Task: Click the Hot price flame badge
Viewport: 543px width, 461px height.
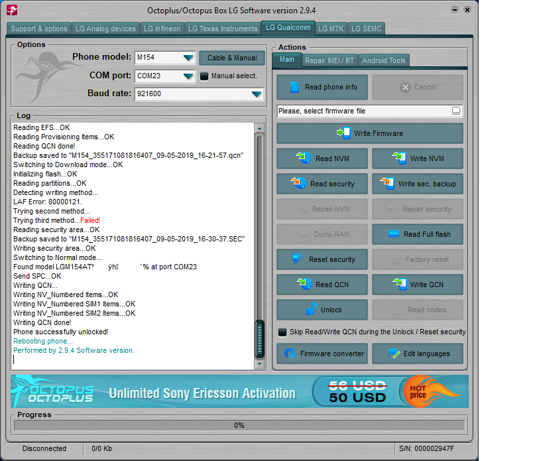Action: point(430,392)
